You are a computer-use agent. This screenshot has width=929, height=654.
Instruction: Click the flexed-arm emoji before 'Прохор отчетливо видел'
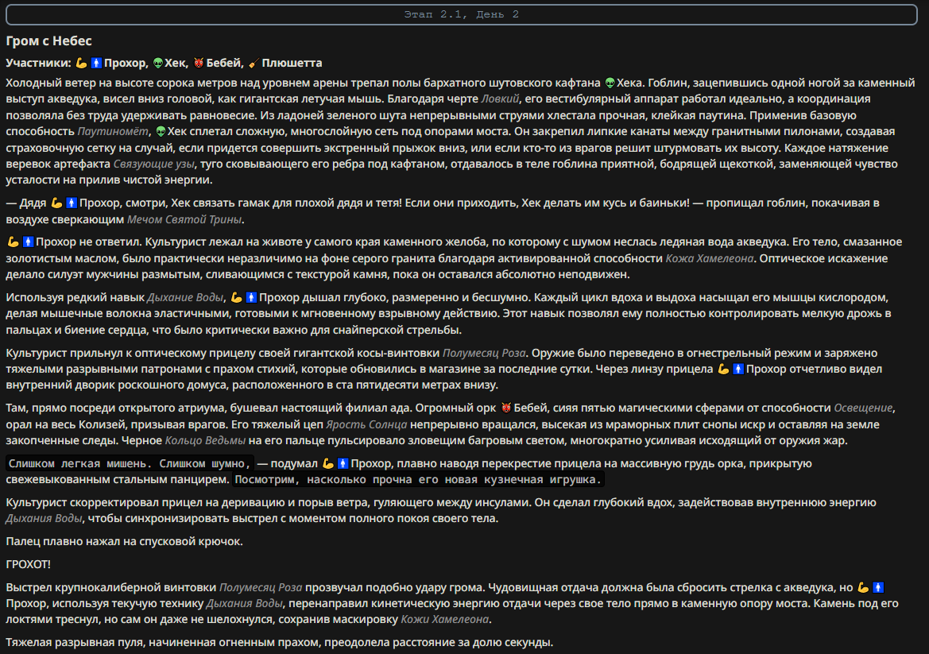click(x=723, y=369)
